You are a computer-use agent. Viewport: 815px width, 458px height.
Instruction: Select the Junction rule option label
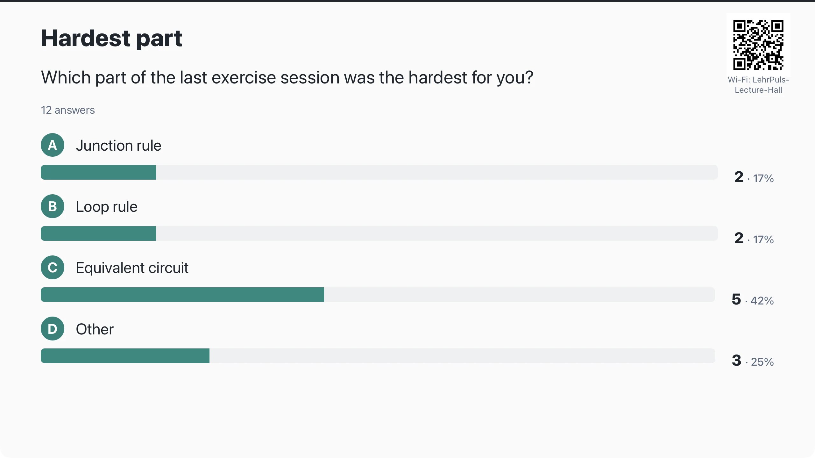118,146
